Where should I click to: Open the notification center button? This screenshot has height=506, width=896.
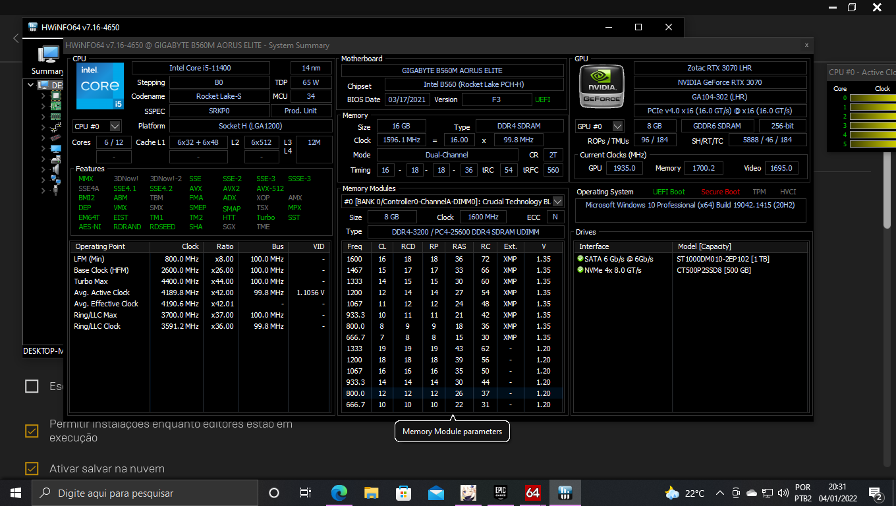876,493
